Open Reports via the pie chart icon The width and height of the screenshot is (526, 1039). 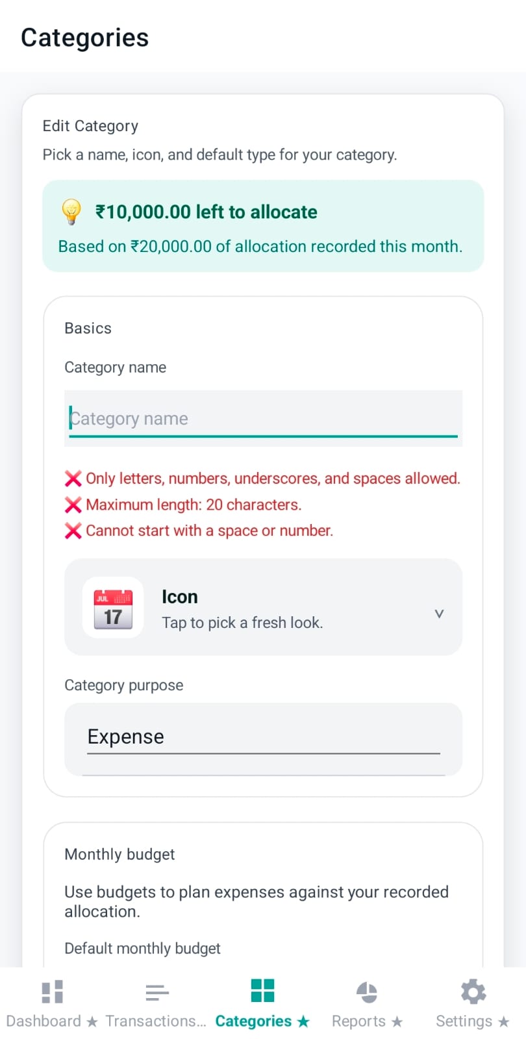point(367,992)
